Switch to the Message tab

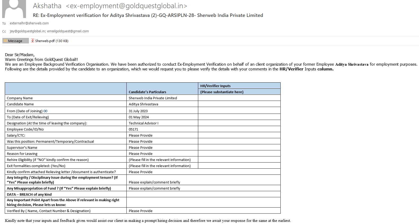tap(15, 41)
